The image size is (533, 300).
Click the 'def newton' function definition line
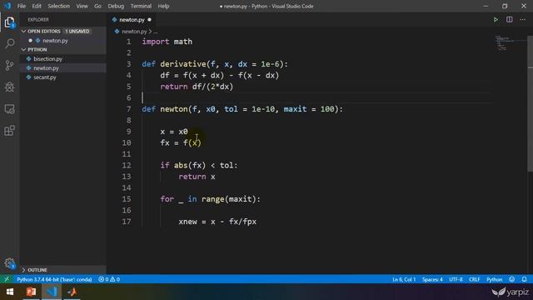click(x=242, y=109)
